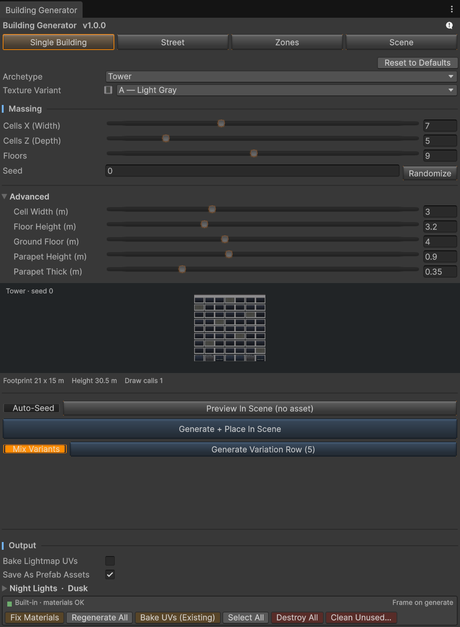This screenshot has width=460, height=627.
Task: Open the Texture Variant dropdown
Action: pos(287,90)
